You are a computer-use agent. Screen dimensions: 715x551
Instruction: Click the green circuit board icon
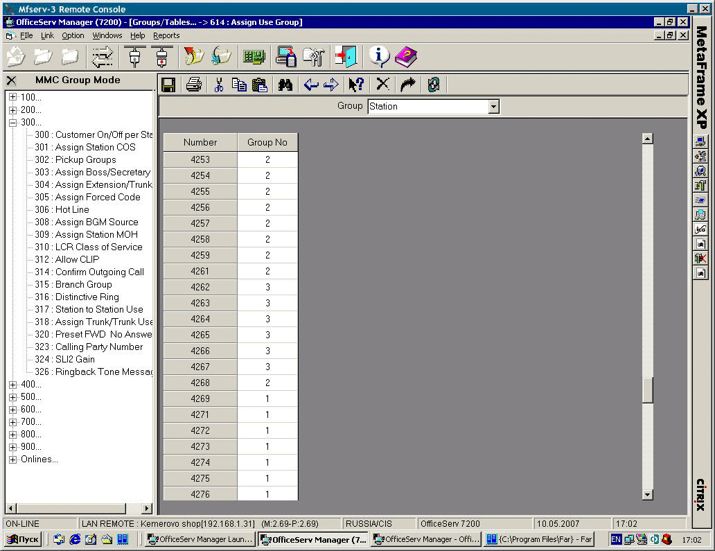254,57
